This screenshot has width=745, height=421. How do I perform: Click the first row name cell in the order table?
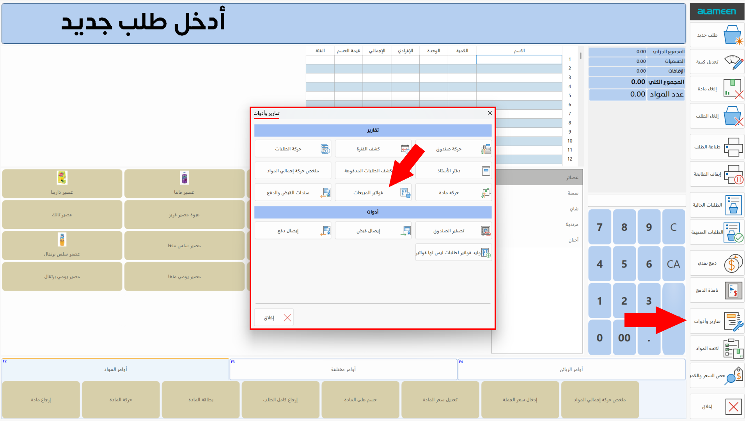pos(519,59)
